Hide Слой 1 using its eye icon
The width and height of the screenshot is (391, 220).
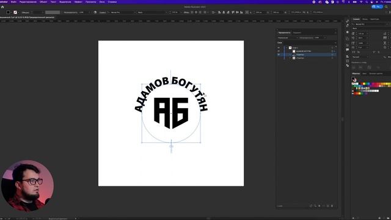coord(279,48)
